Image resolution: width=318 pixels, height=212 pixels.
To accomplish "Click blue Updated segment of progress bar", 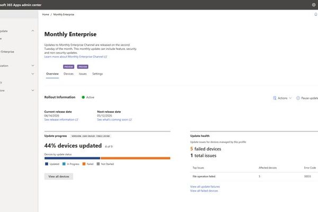I will pyautogui.click(x=72, y=158).
